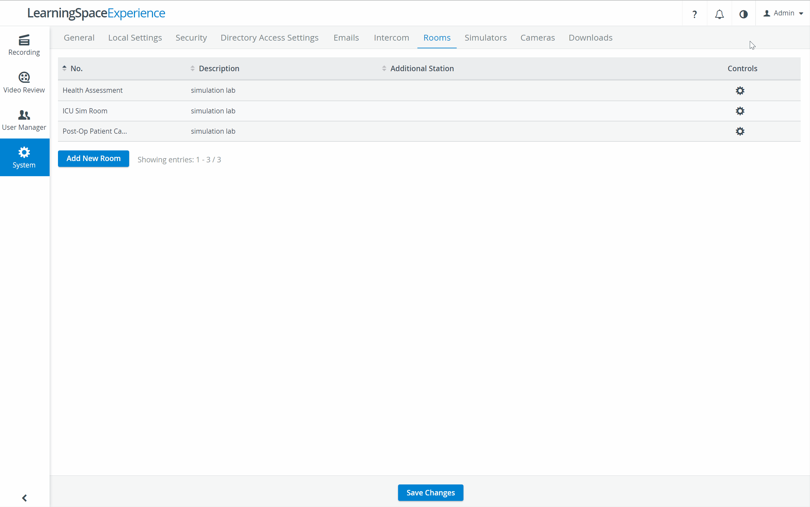Select the System gear in sidebar

pyautogui.click(x=24, y=157)
